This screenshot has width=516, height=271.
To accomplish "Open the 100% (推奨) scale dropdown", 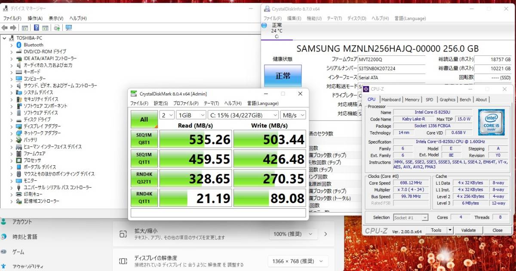I will tap(292, 234).
